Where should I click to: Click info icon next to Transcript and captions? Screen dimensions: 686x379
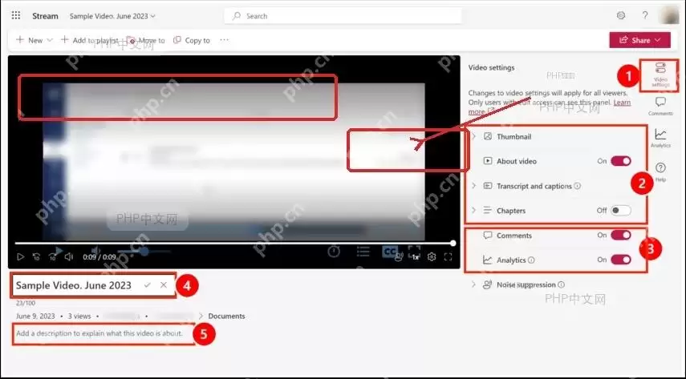578,186
